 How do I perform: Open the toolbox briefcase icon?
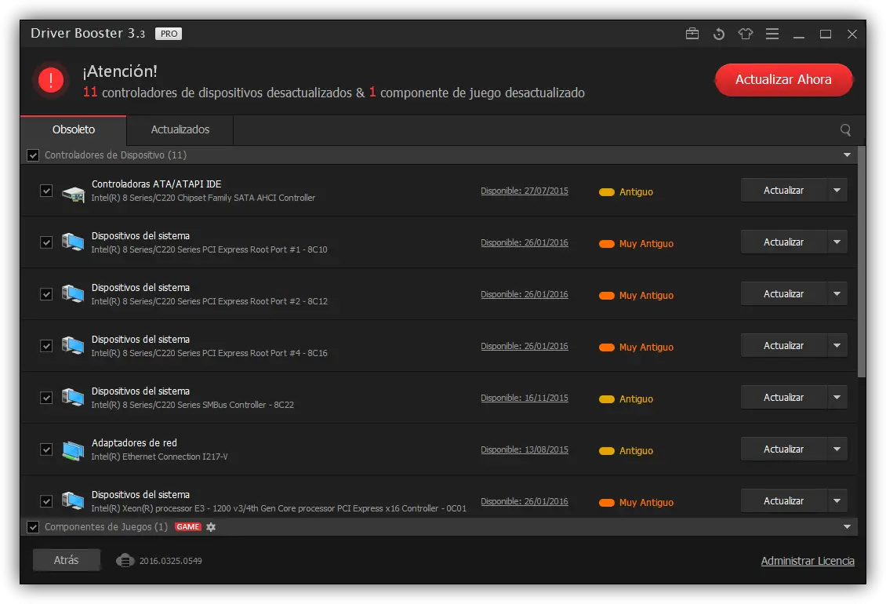[692, 34]
